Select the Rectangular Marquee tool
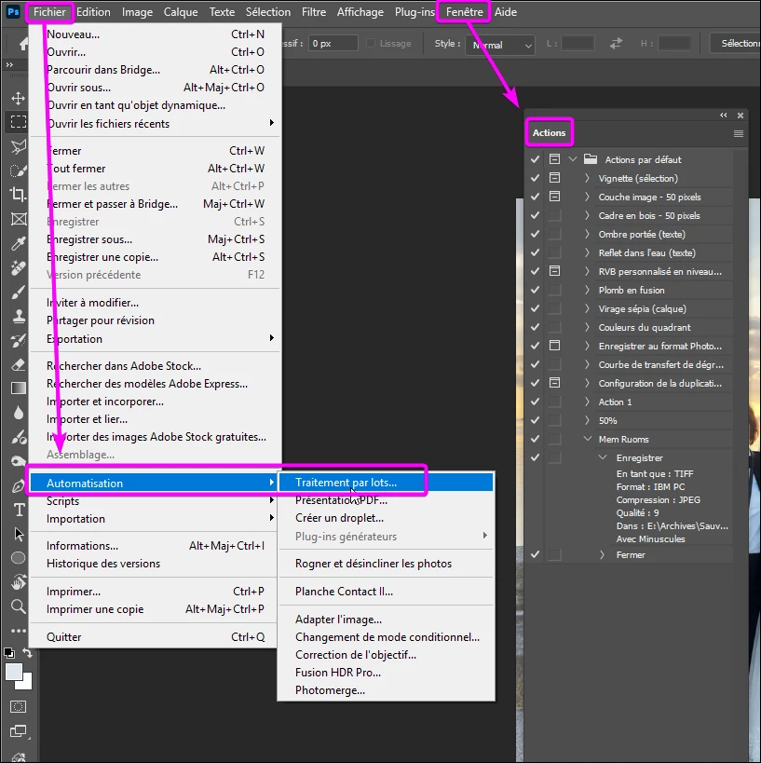The image size is (761, 763). [18, 121]
